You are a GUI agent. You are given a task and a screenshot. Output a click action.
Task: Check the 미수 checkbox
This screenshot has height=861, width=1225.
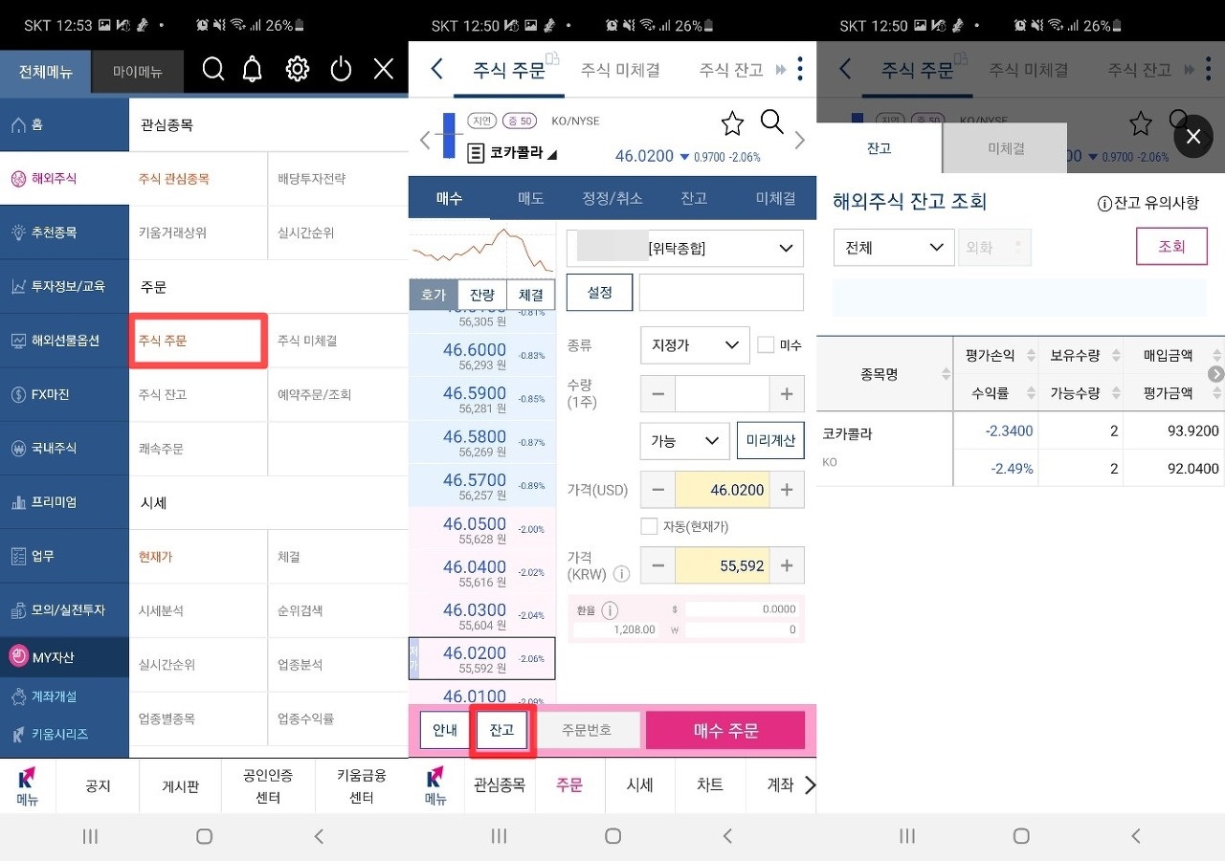coord(766,345)
